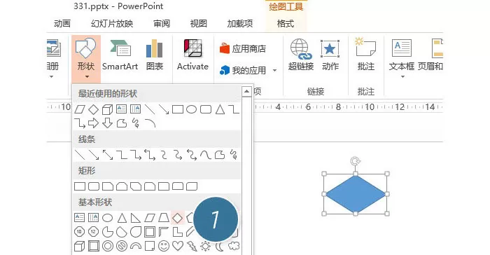Choose the curved double-arrow connector under 线条
Image resolution: width=490 pixels, height=255 pixels.
(x=192, y=155)
